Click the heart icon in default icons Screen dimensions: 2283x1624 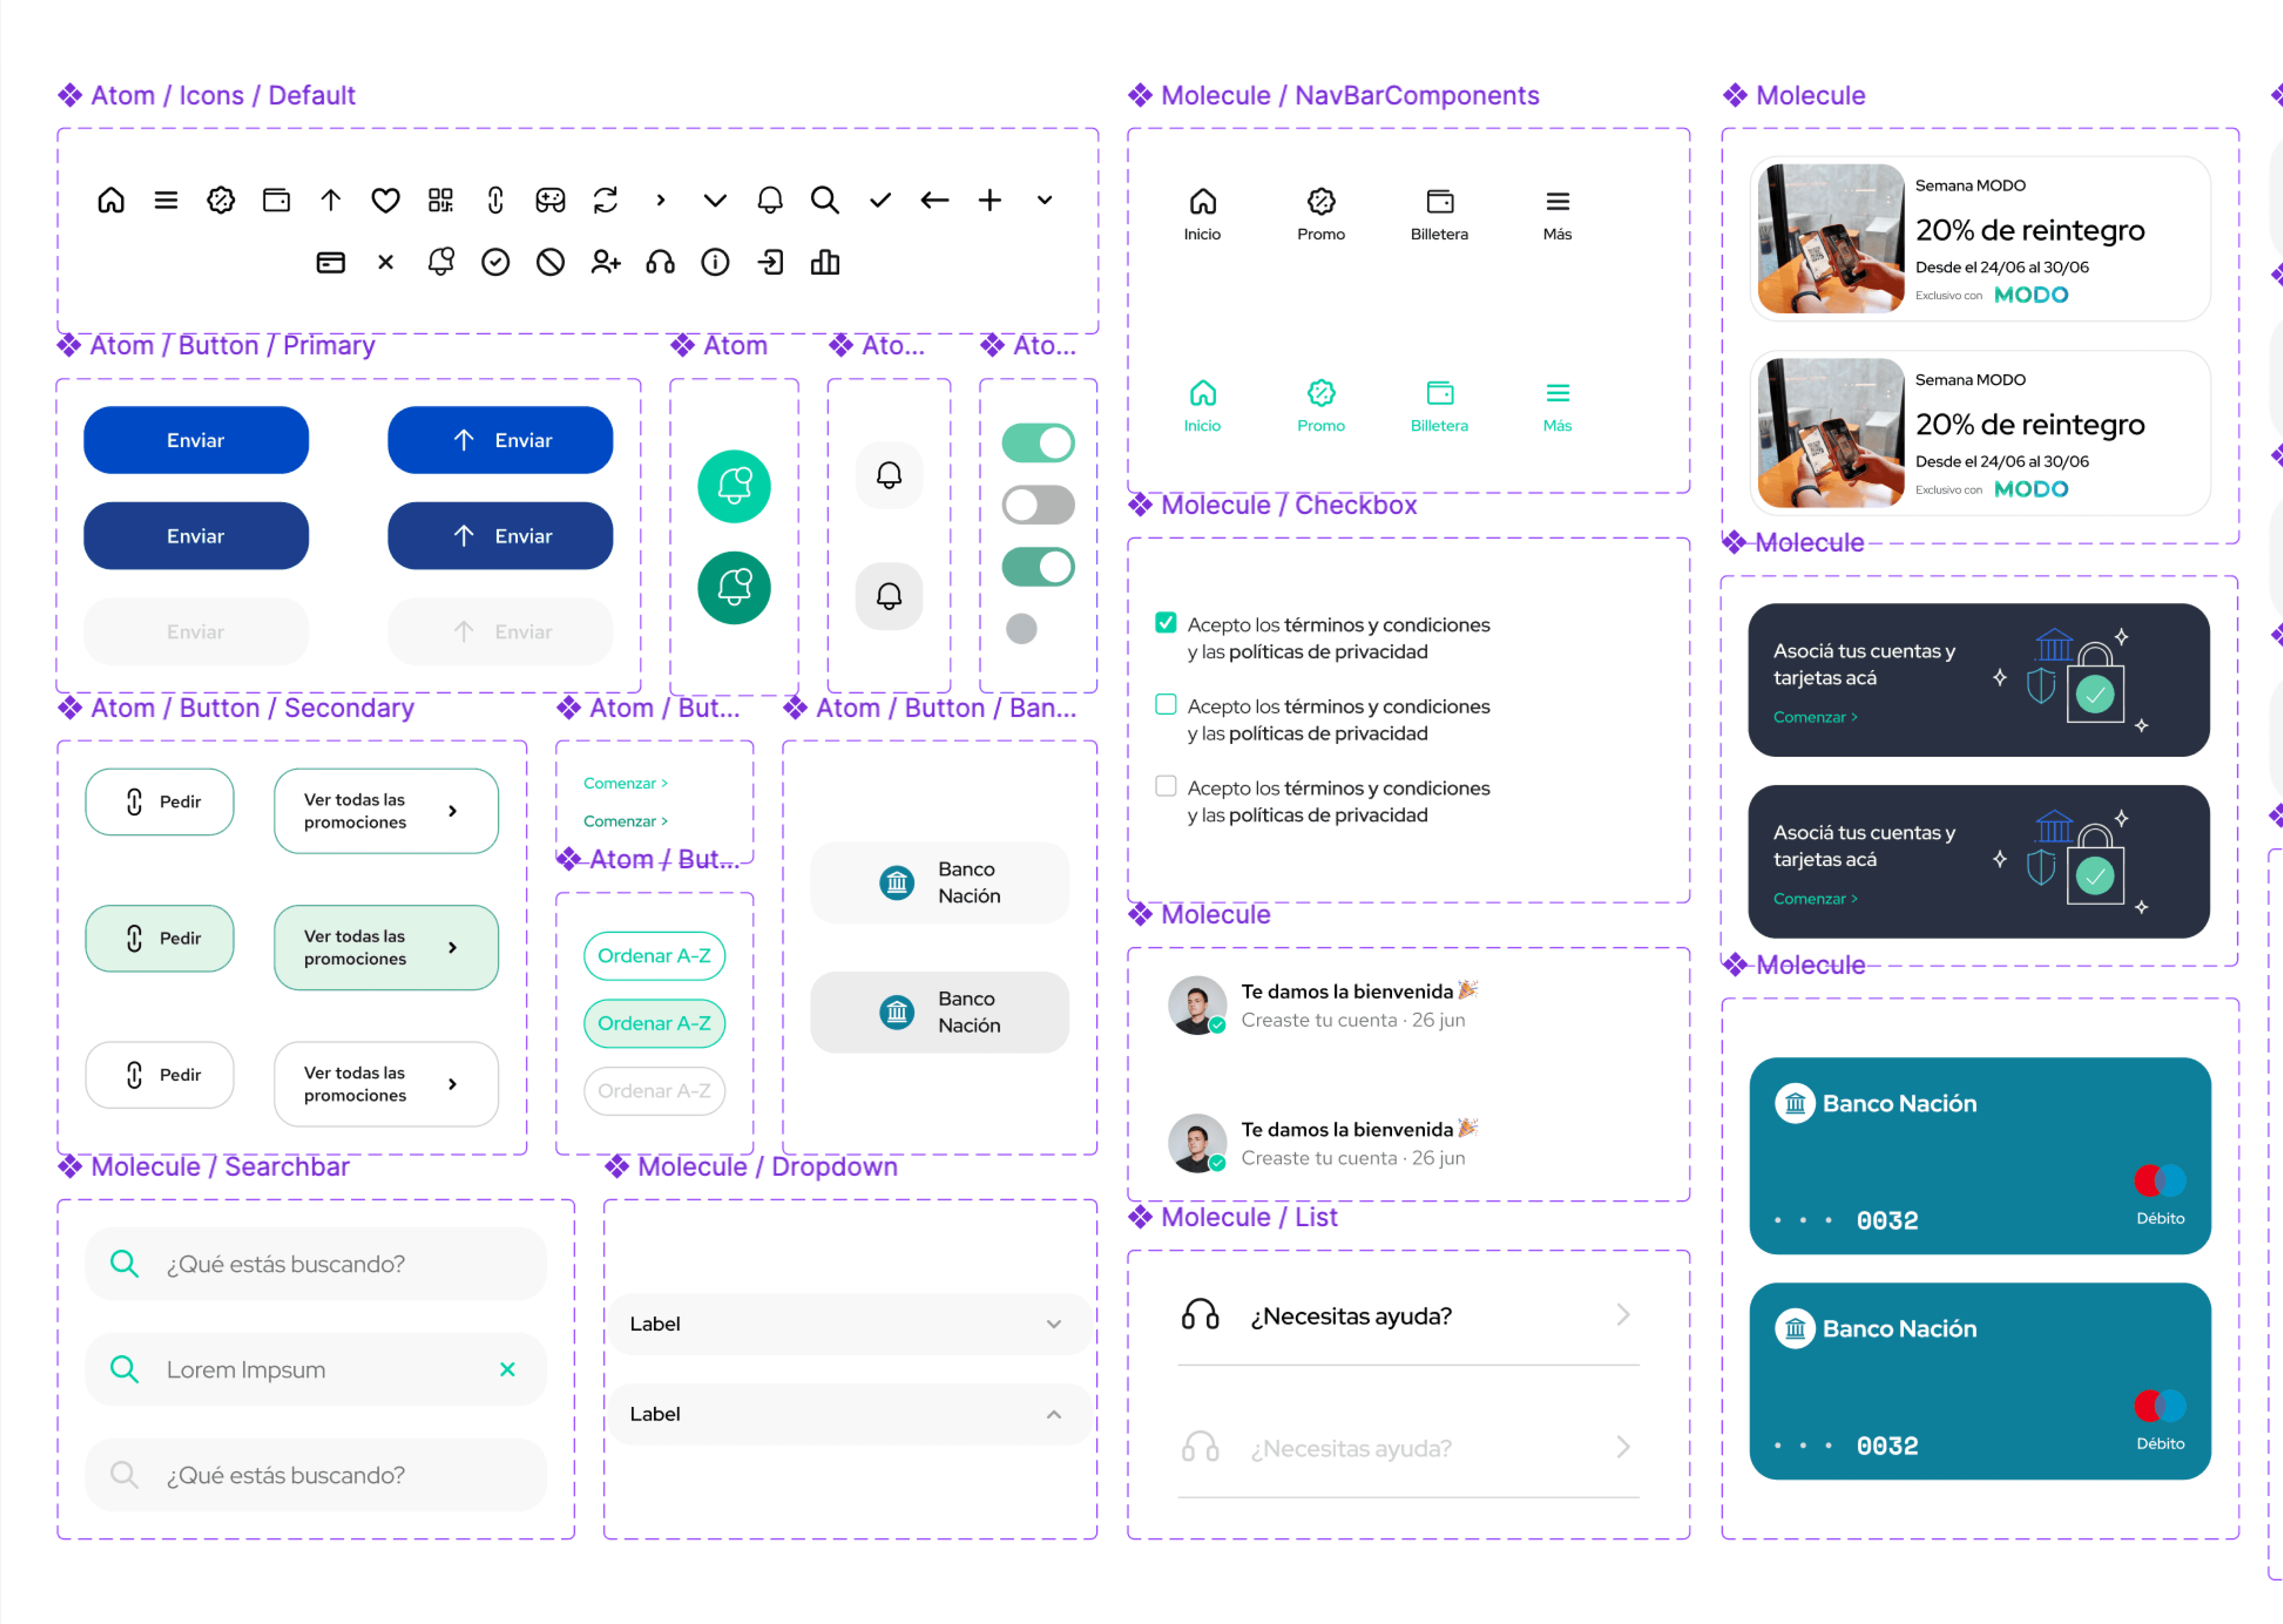[x=385, y=200]
